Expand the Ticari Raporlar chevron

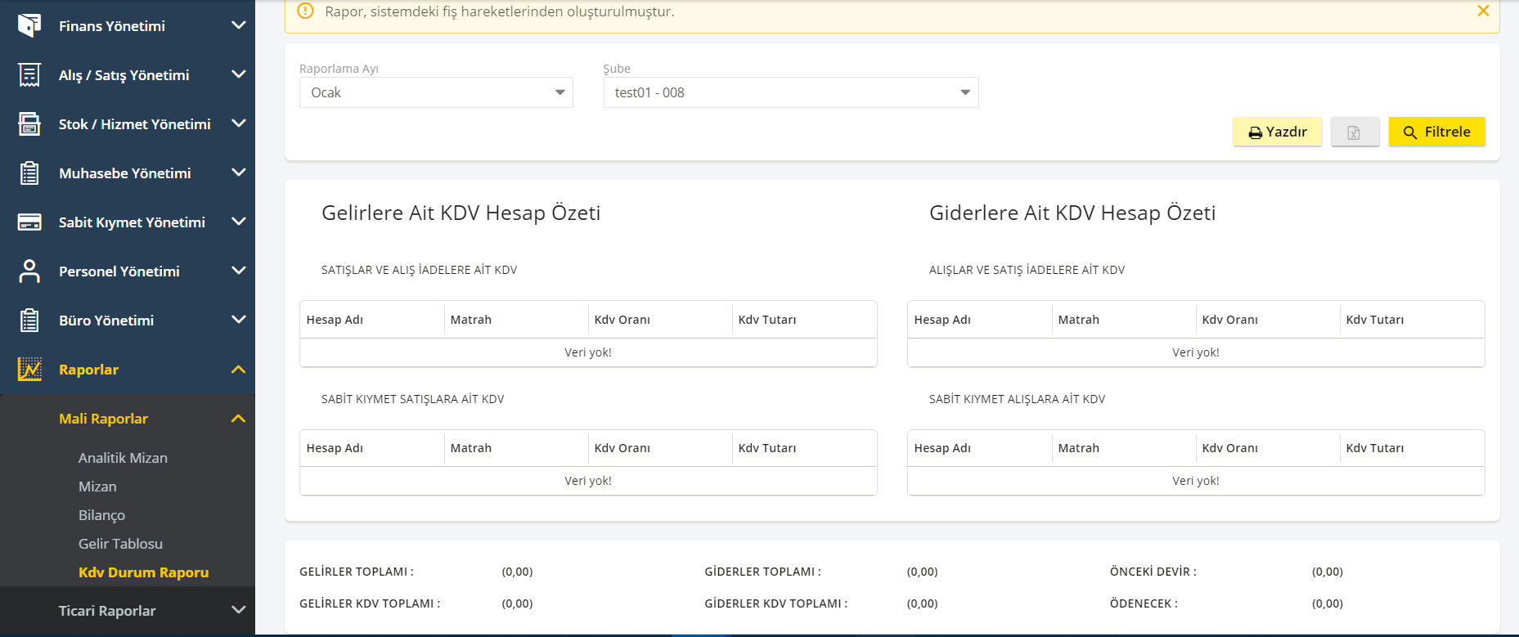tap(239, 610)
